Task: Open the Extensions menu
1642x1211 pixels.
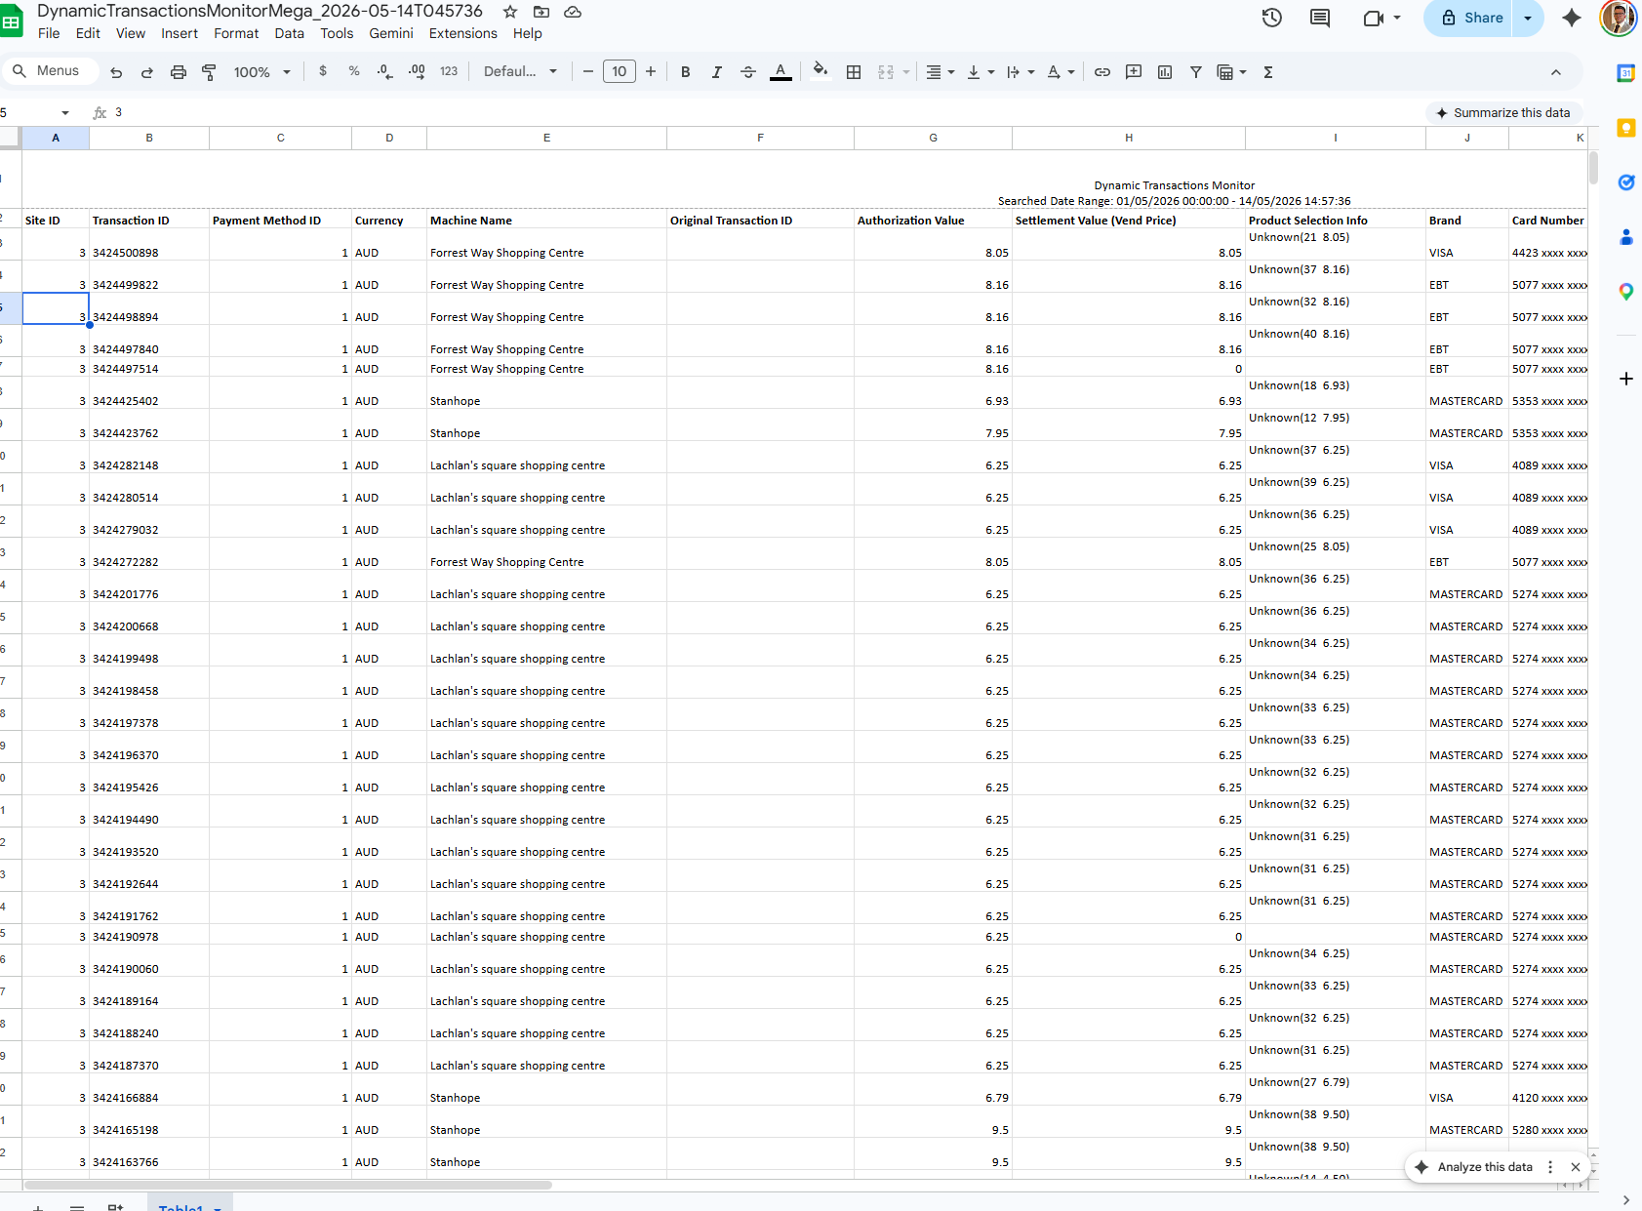Action: [463, 33]
